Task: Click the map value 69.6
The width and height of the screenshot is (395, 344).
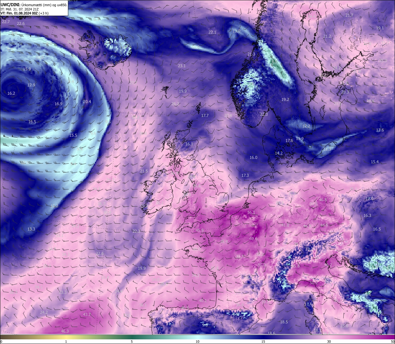Action: [253, 238]
